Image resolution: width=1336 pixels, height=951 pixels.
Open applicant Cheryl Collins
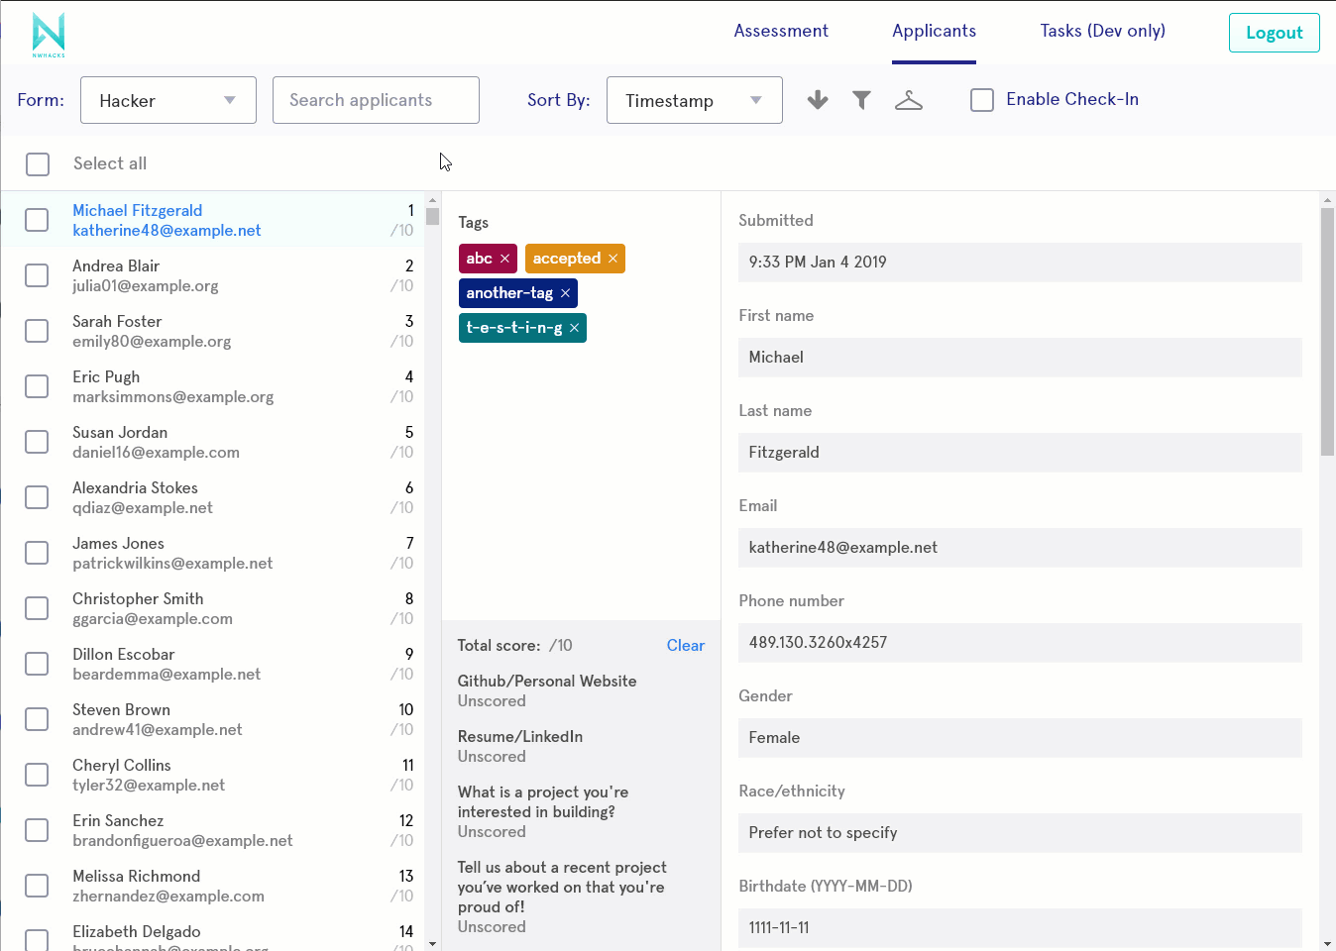pos(212,775)
